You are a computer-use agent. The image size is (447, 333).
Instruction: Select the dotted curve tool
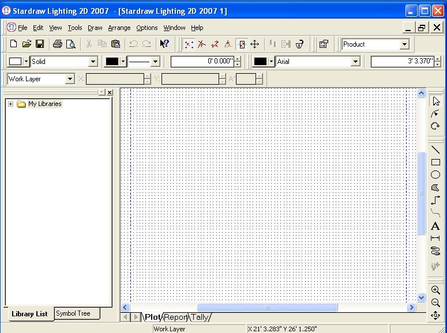click(435, 213)
